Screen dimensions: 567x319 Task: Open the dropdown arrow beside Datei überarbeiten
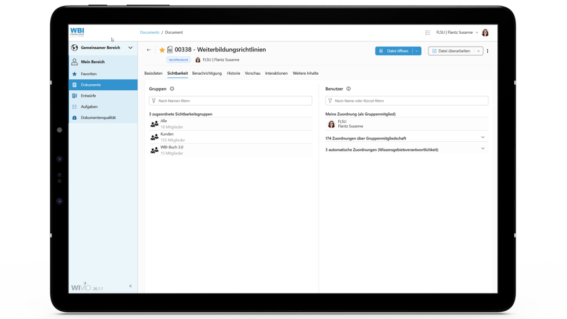[478, 51]
